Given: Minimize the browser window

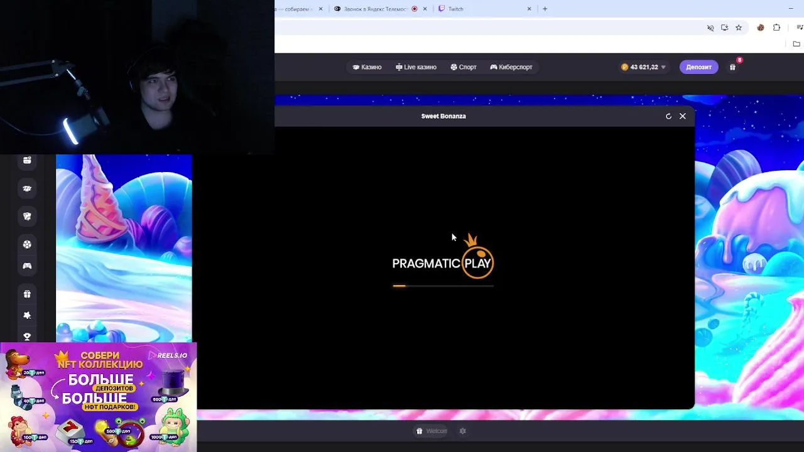Looking at the screenshot, I should coord(790,9).
